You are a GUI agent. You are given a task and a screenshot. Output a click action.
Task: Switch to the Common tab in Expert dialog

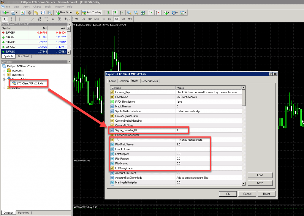[124, 81]
